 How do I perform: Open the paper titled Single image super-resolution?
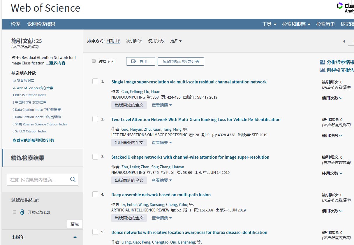pos(189,82)
